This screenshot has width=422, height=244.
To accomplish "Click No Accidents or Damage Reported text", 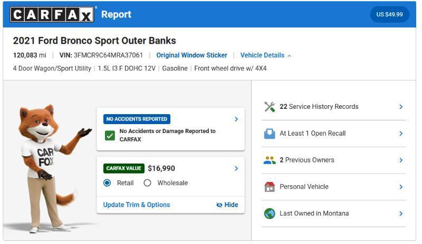I will (167, 135).
